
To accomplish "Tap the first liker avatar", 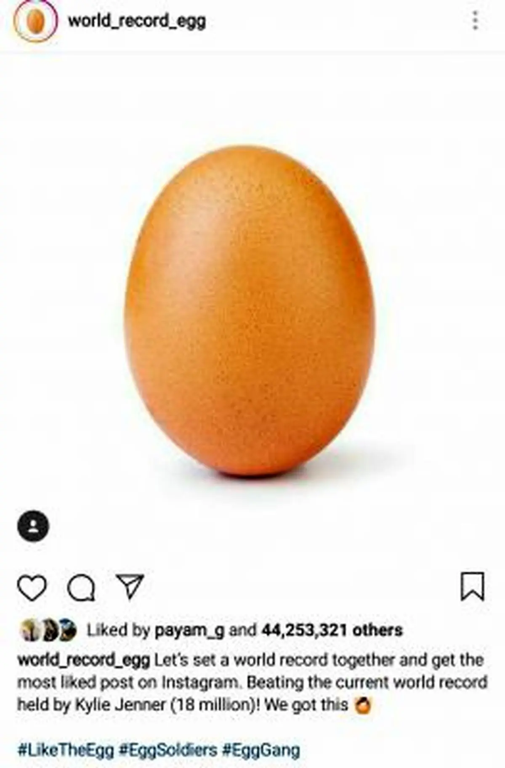I will (x=29, y=630).
